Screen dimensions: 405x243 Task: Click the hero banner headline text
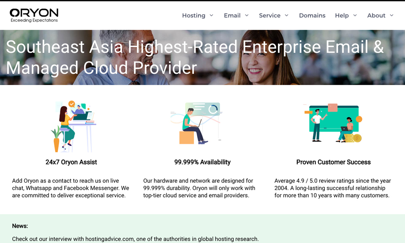(x=194, y=58)
